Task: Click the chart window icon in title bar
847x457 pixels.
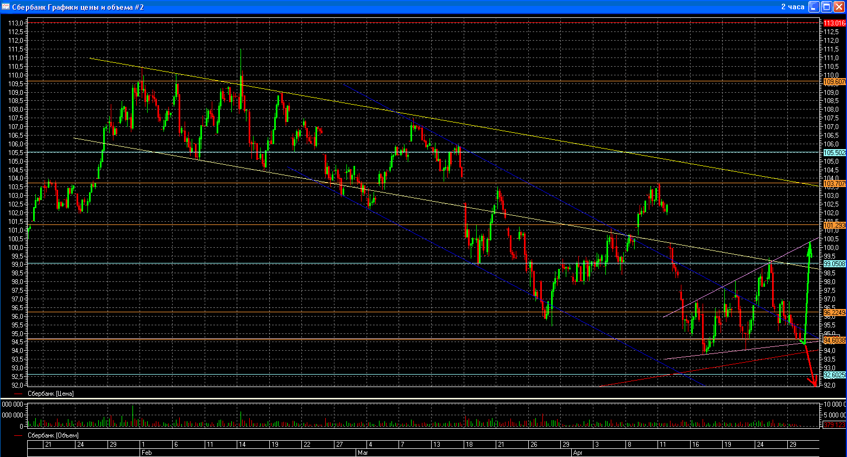Action: (6, 7)
